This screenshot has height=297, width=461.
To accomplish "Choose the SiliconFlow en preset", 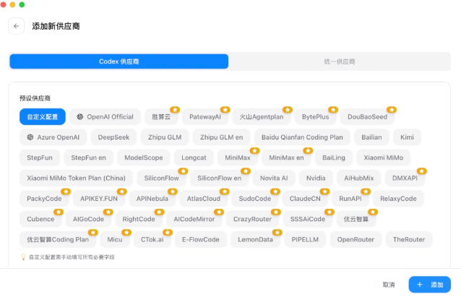I will pos(220,178).
